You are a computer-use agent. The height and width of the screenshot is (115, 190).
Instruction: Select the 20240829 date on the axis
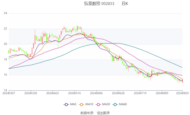click(x=182, y=93)
